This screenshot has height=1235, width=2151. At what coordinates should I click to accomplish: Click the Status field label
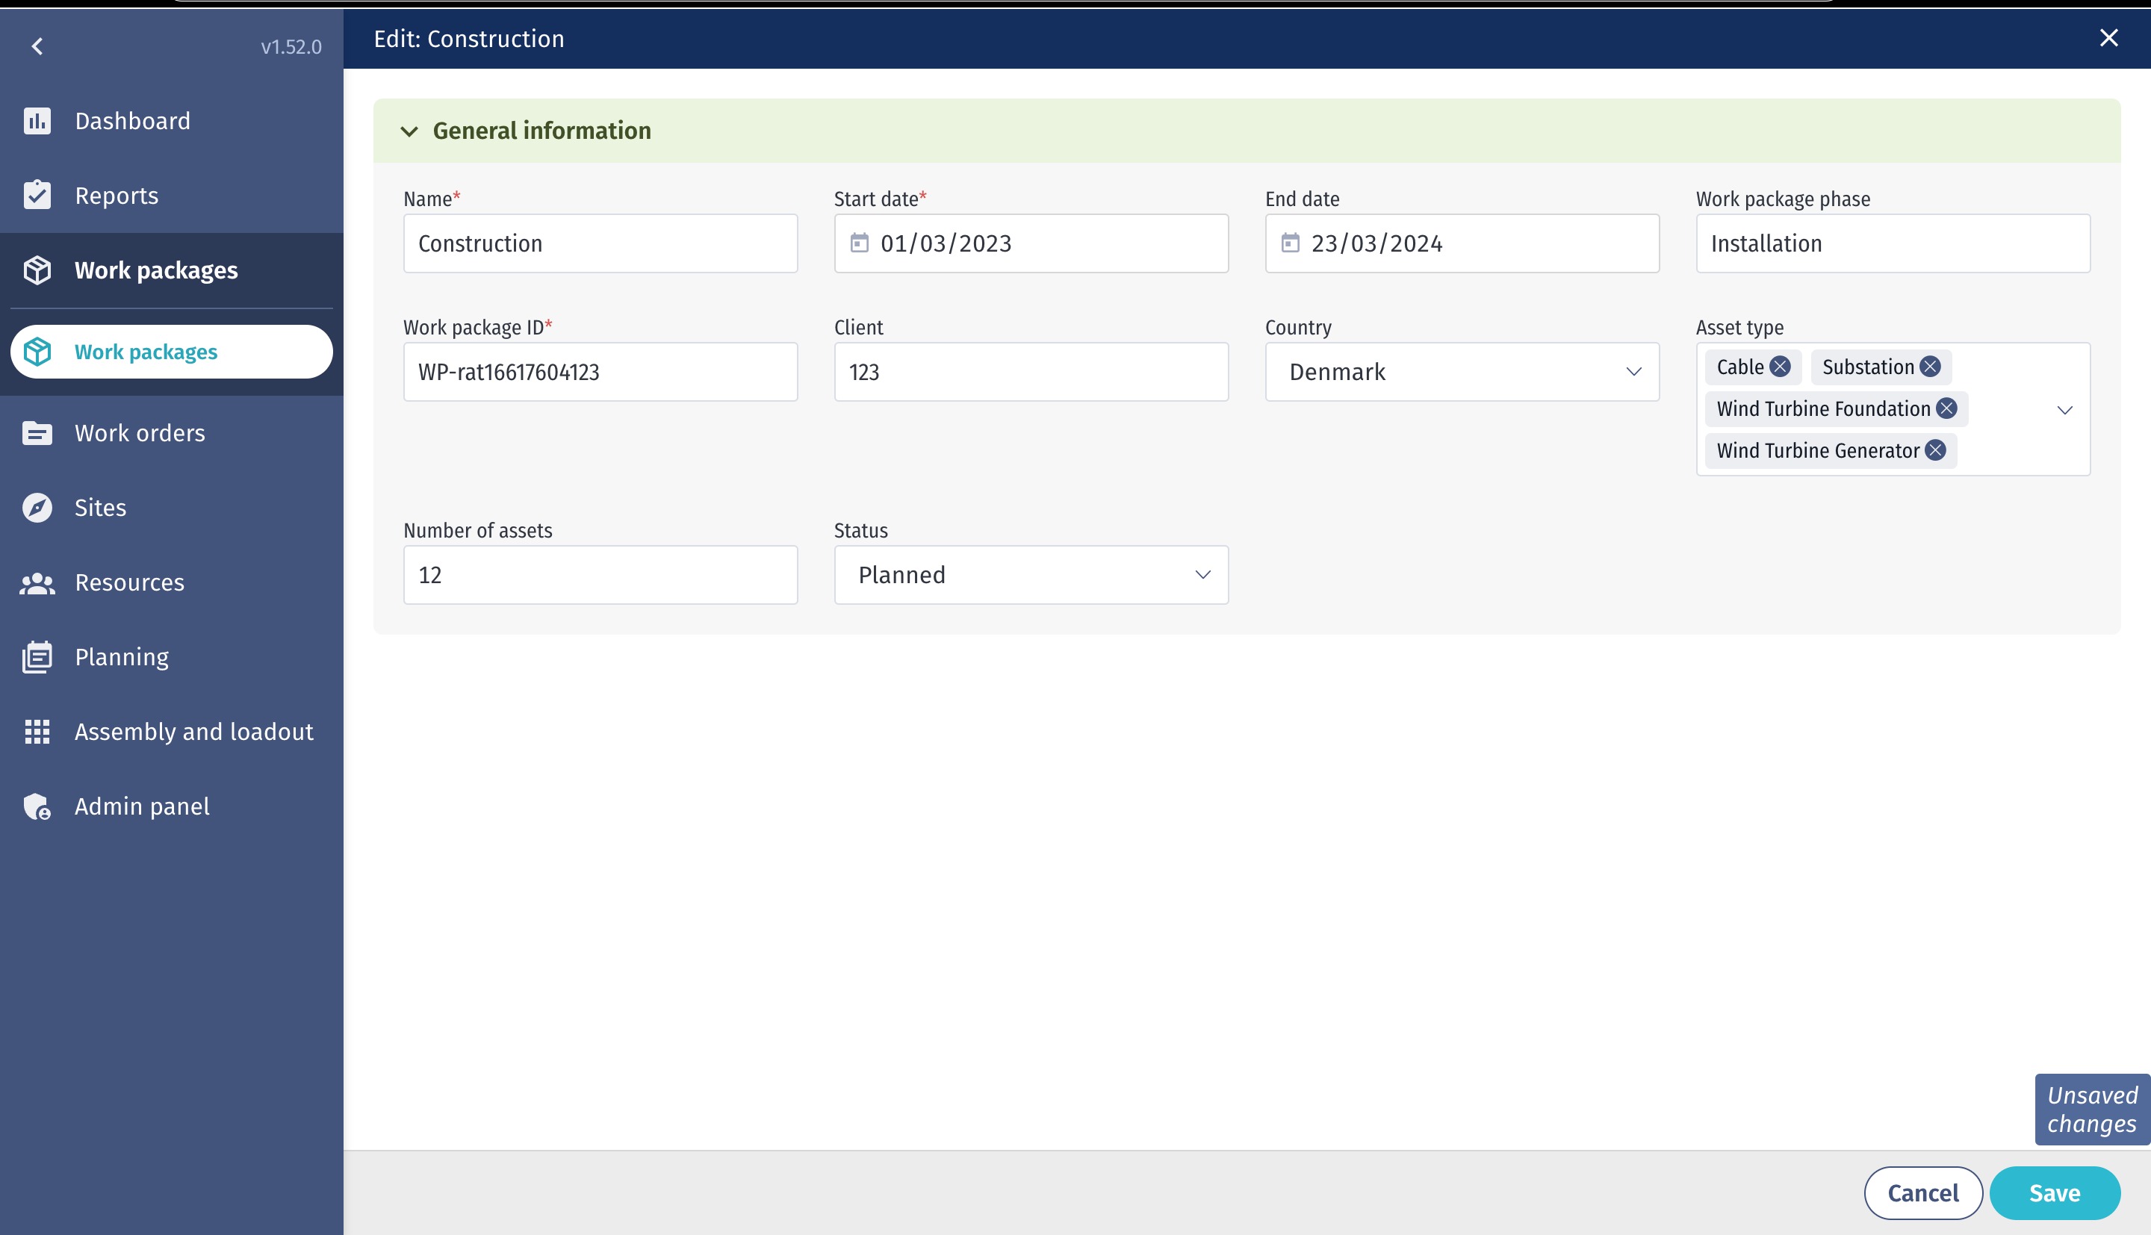861,530
